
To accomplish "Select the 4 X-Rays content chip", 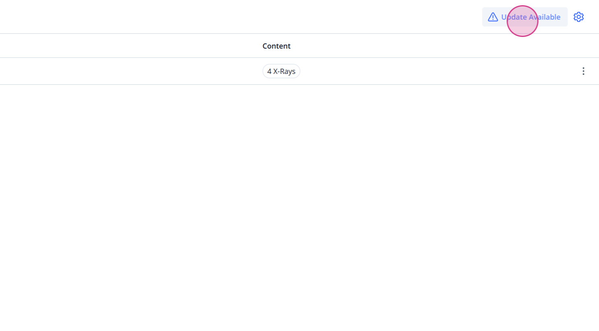I will coord(281,71).
